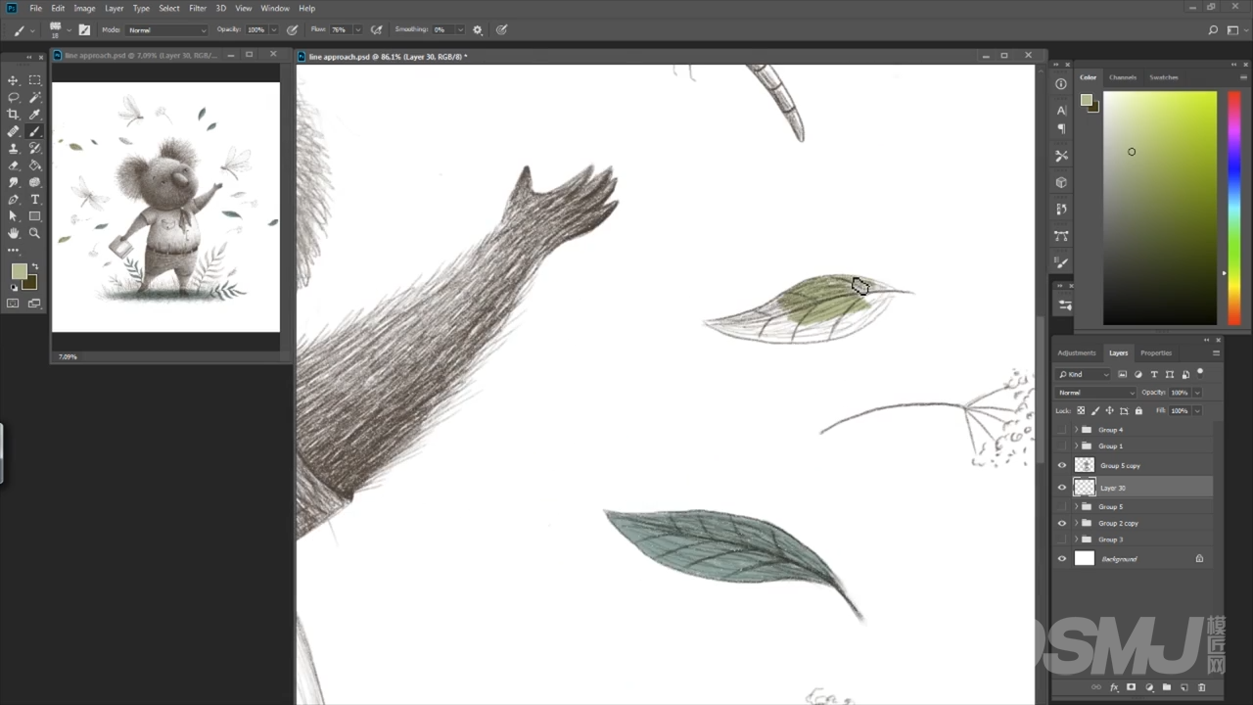Select the Path Selection tool

[x=13, y=216]
